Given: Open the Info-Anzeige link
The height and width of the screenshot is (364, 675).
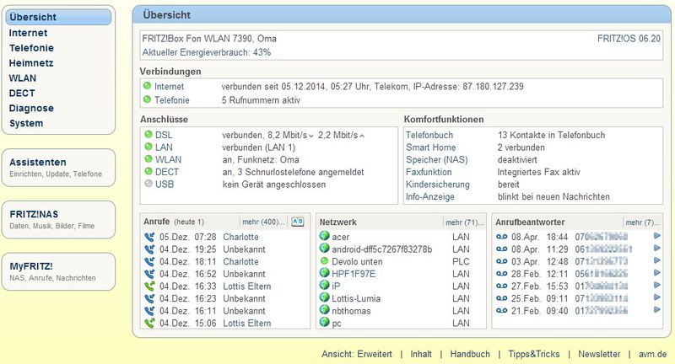Looking at the screenshot, I should coord(429,197).
